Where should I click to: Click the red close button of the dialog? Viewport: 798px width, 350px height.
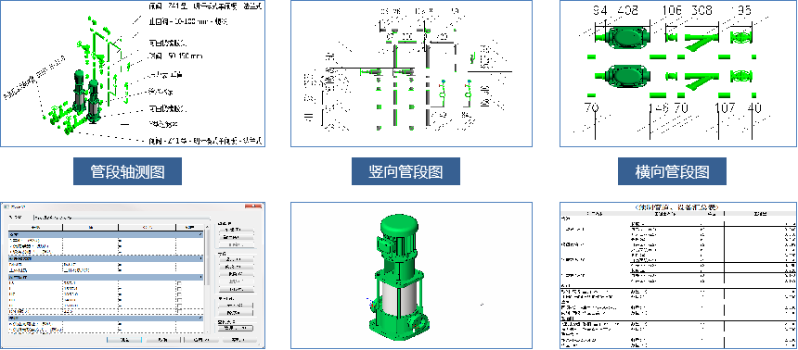click(253, 206)
